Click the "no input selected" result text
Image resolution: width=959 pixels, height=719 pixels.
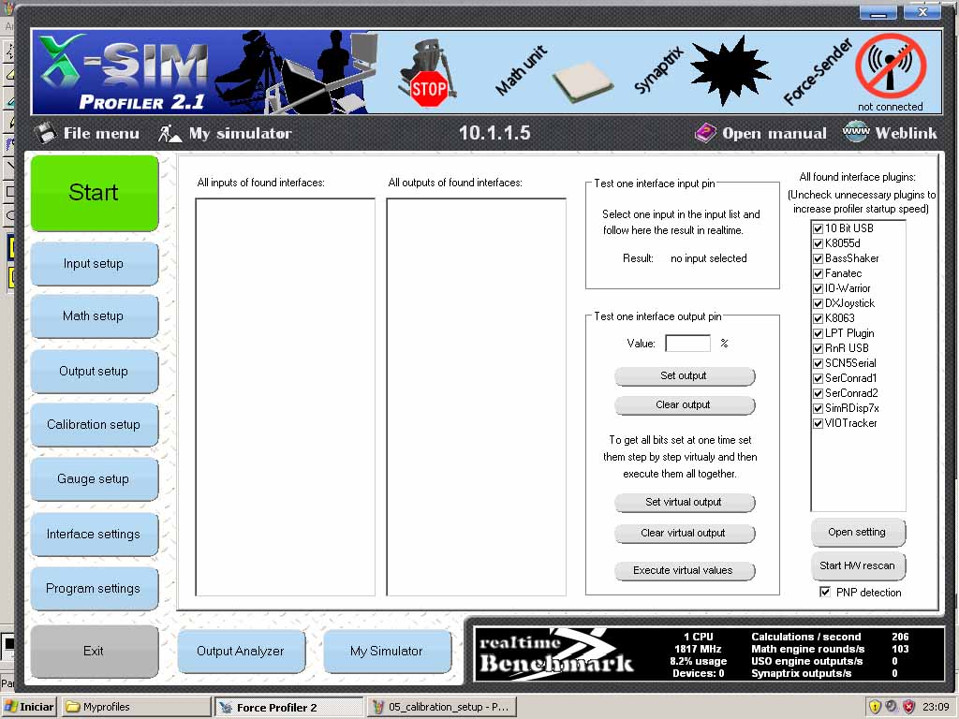click(x=708, y=258)
